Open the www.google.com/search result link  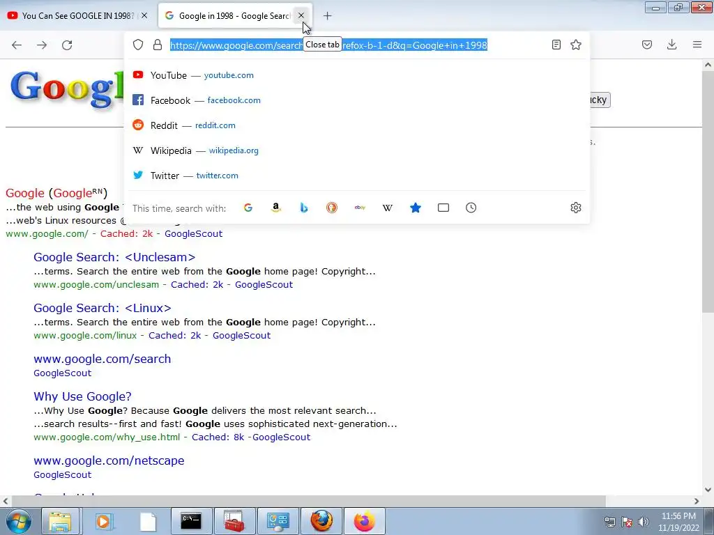[x=102, y=359]
